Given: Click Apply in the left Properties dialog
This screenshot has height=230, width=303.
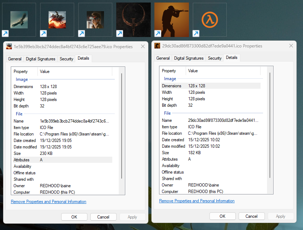Looking at the screenshot, I should (x=132, y=217).
